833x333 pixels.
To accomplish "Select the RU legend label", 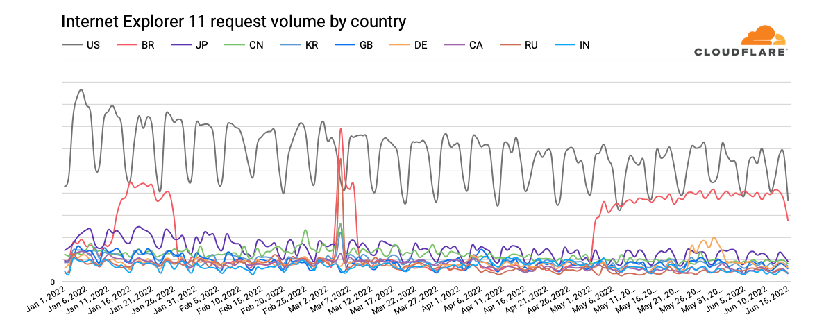I will coord(530,45).
